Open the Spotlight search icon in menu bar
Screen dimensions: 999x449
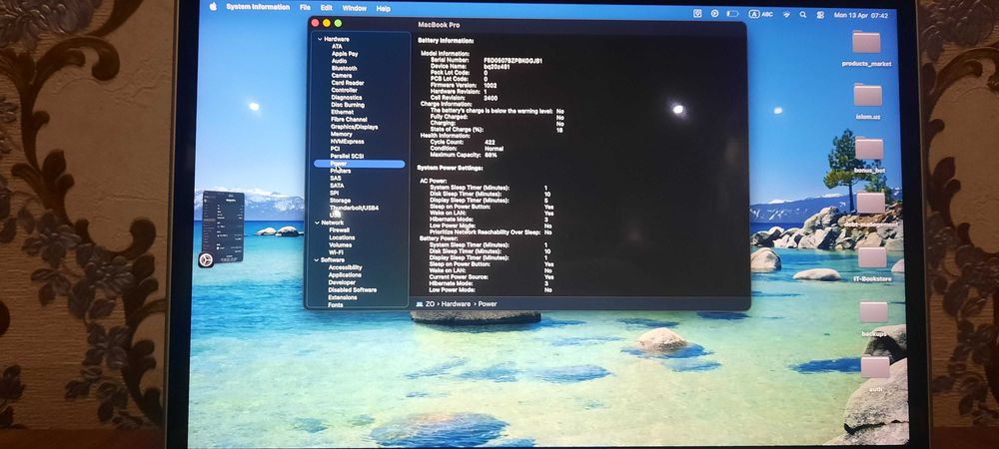tap(803, 14)
